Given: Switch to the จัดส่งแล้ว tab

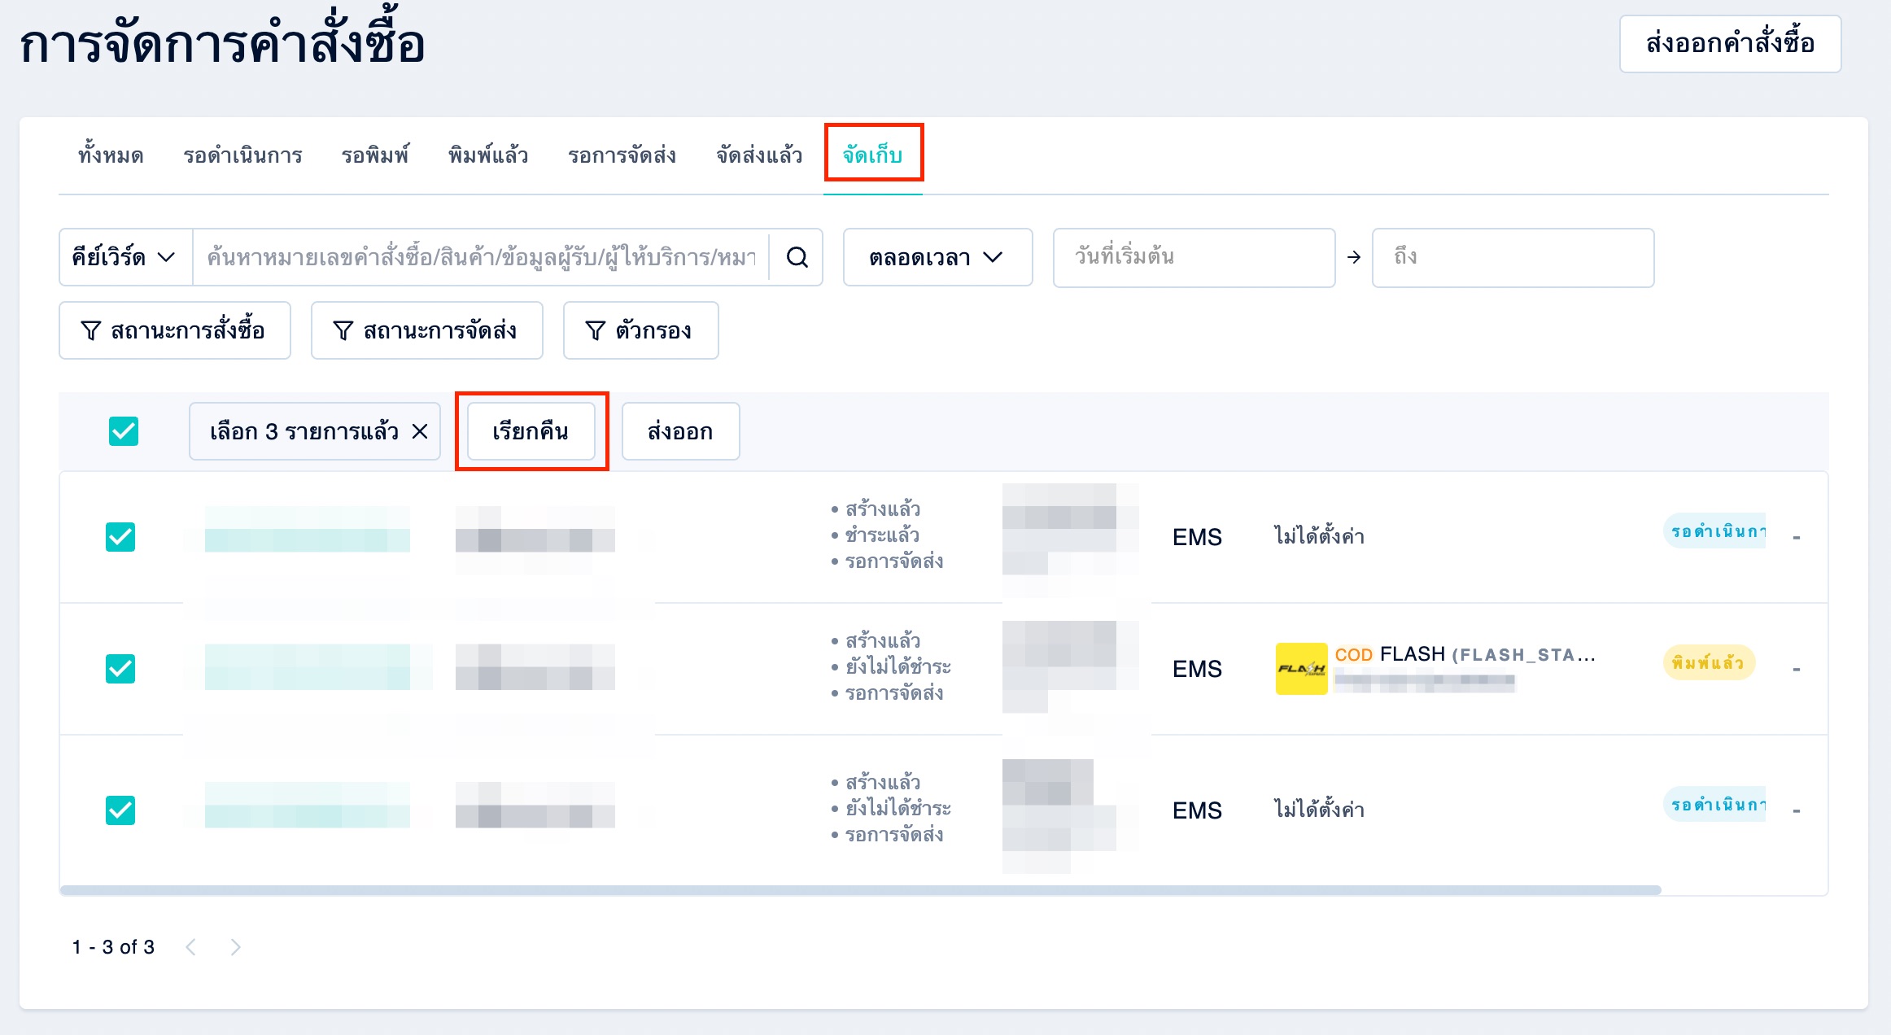Looking at the screenshot, I should [759, 155].
